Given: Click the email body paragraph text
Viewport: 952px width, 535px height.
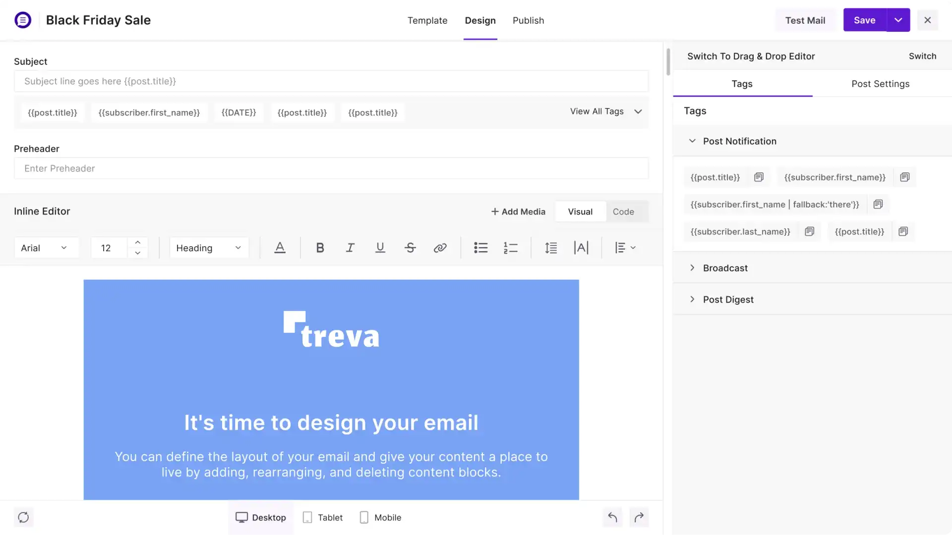Looking at the screenshot, I should [331, 465].
